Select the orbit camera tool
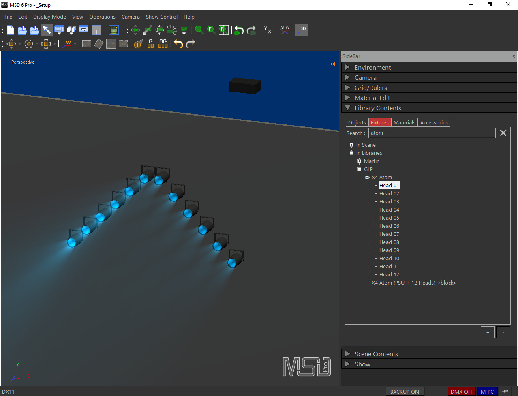Screen dimensions: 518x396 click(x=160, y=30)
